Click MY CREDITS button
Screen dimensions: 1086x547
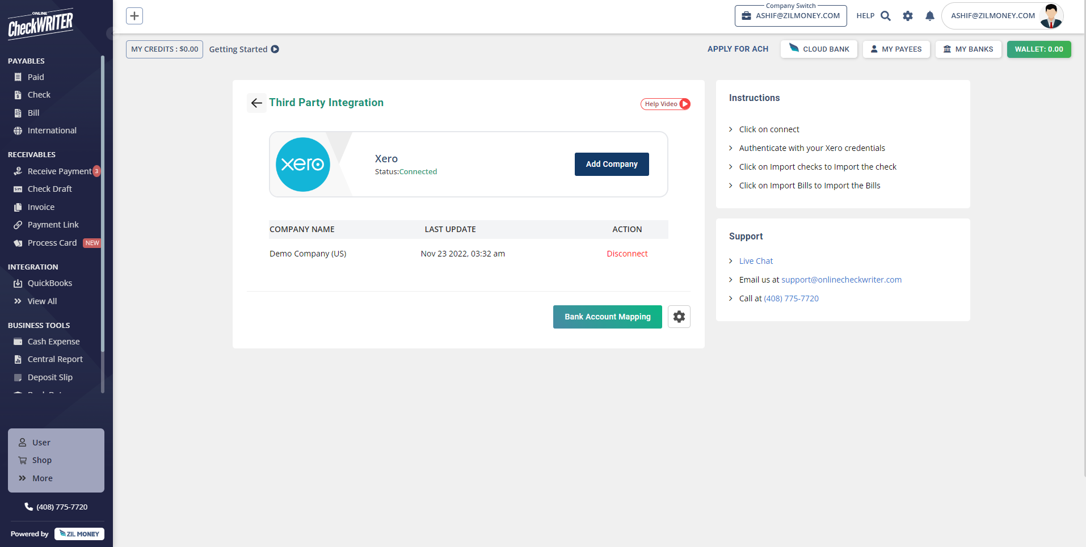pos(165,49)
